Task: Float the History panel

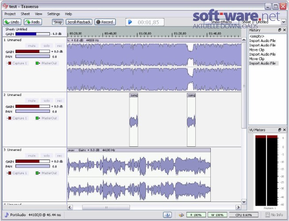Action: point(280,30)
